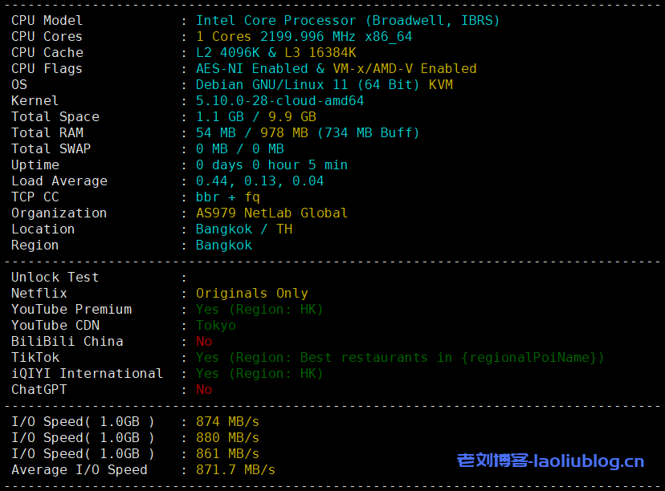Viewport: 665px width, 491px height.
Task: Click the AS979 NetLab Global organization
Action: 271,213
